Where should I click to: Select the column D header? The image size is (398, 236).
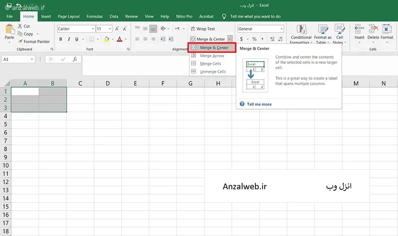click(107, 83)
